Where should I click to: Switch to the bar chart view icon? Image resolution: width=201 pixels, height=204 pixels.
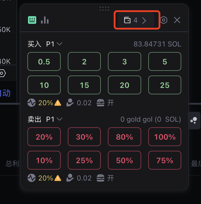[x=45, y=20]
